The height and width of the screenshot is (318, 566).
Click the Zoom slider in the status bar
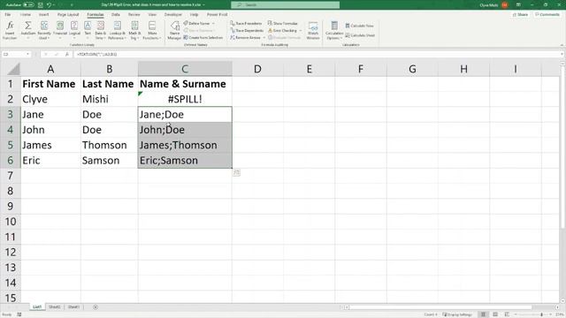click(x=533, y=314)
